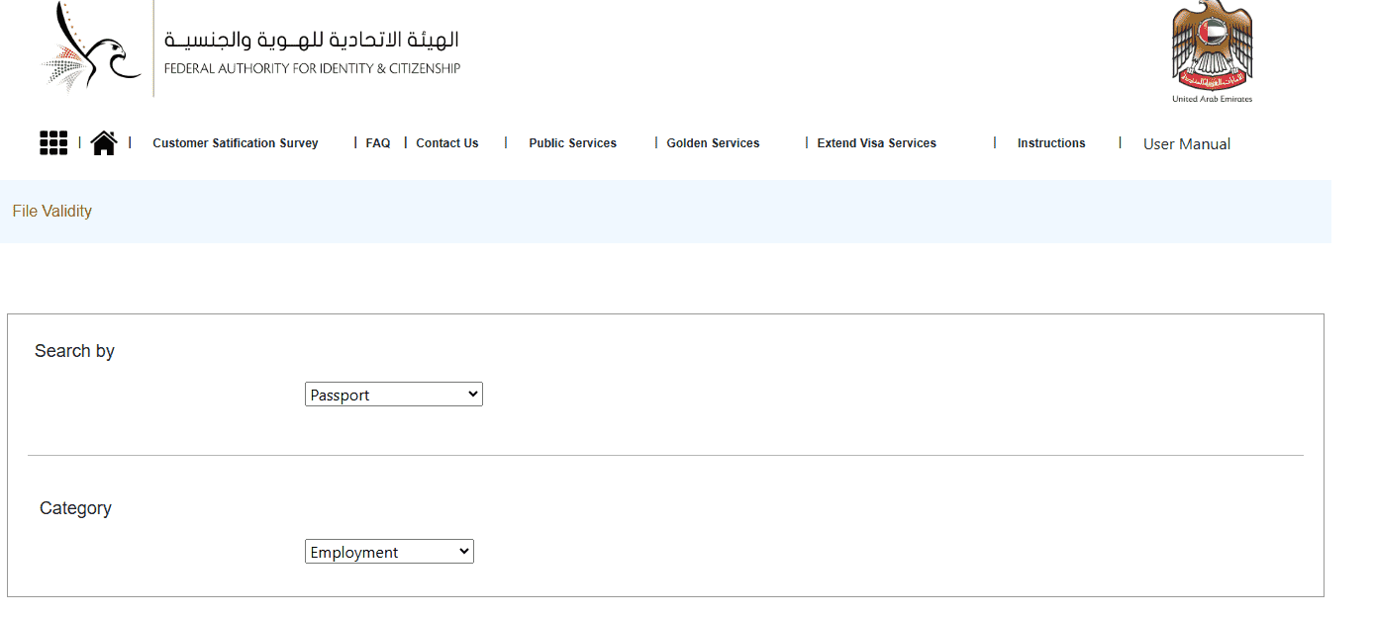
Task: Open the Golden Services section
Action: click(x=713, y=142)
